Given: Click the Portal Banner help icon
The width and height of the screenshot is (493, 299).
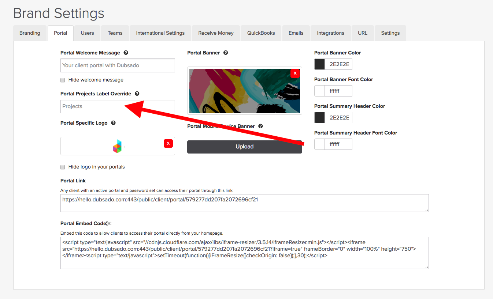Looking at the screenshot, I should 226,53.
